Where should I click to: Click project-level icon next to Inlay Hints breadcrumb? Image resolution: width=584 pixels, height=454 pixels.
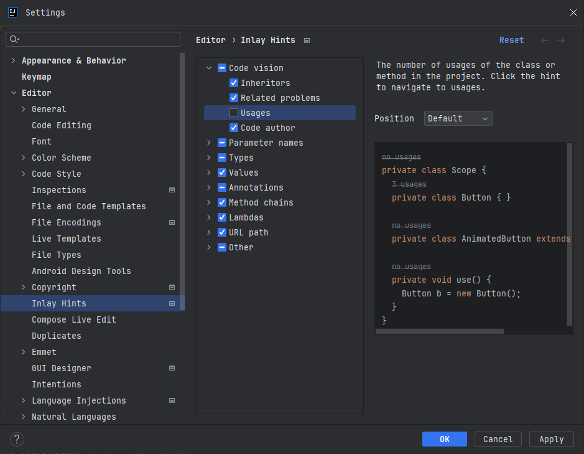coord(307,40)
